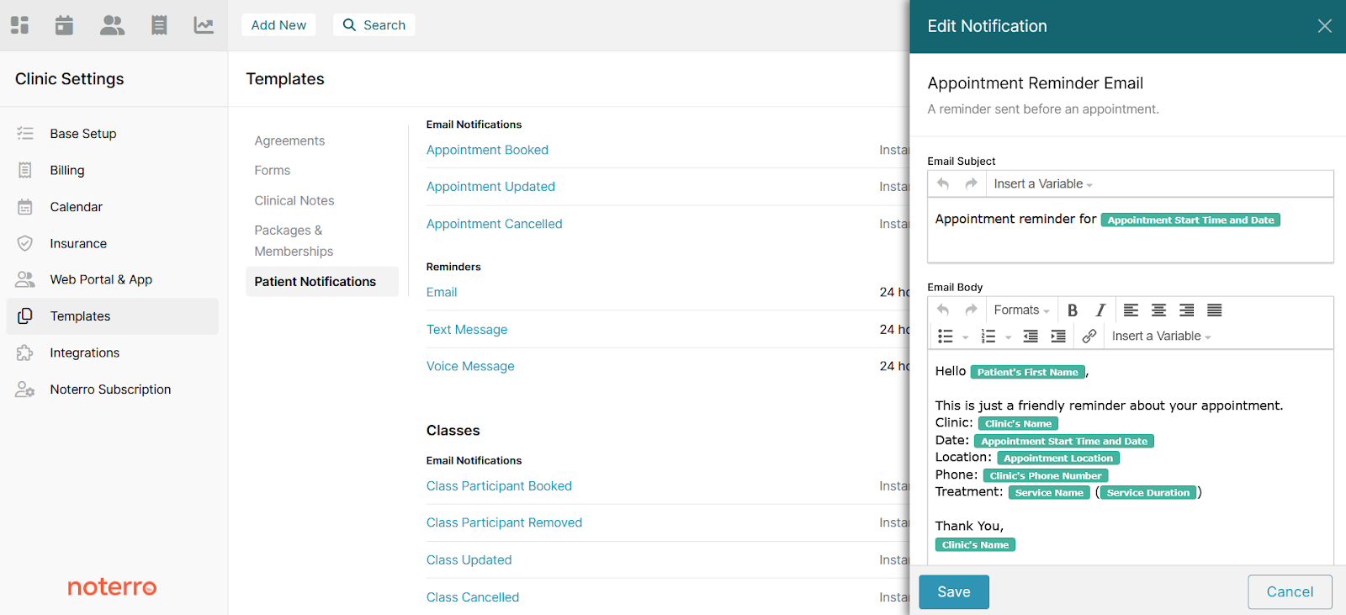
Task: Open Noterro Subscription settings
Action: coord(112,390)
